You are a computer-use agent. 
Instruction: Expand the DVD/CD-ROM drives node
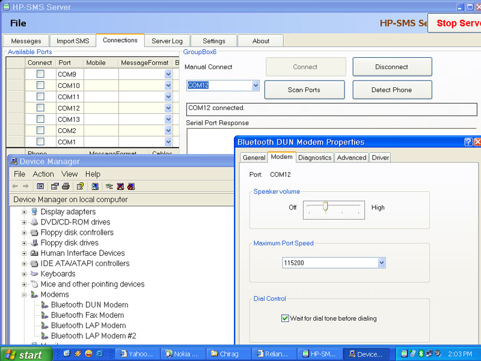click(24, 222)
